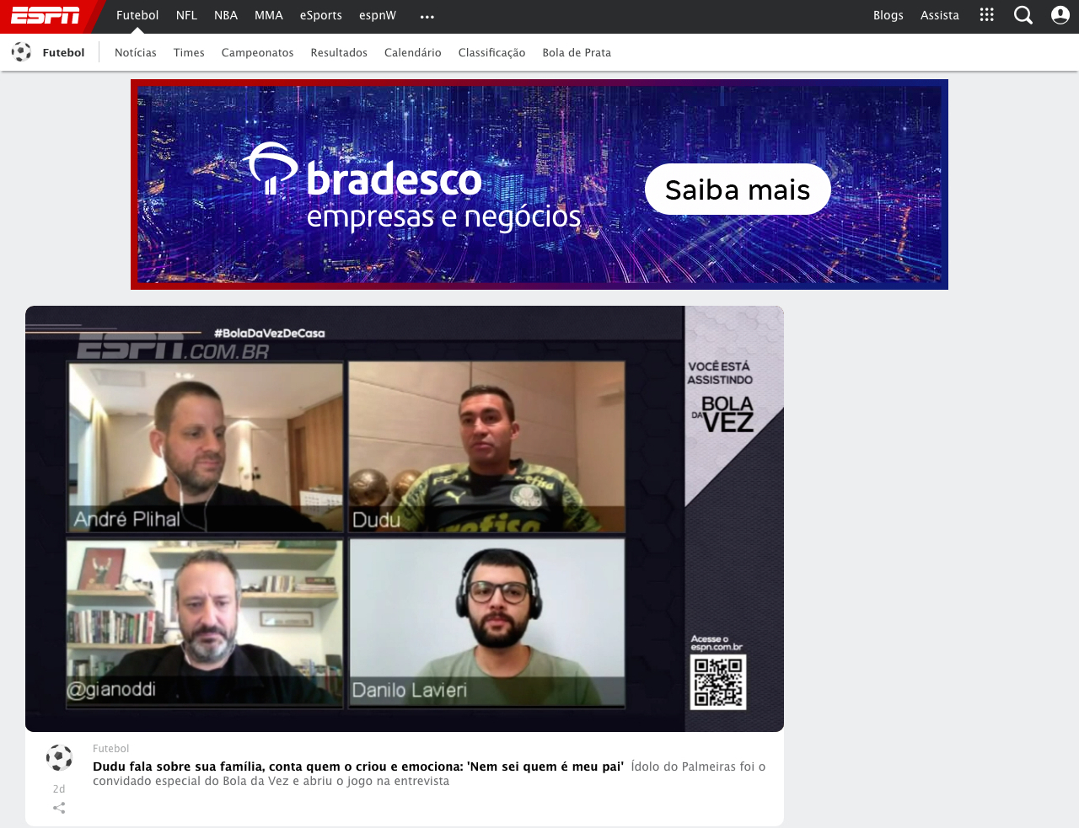Select the Classificação tab
This screenshot has height=828, width=1079.
coord(491,52)
